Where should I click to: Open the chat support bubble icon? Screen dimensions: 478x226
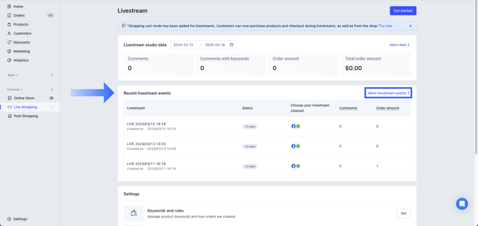[x=462, y=204]
